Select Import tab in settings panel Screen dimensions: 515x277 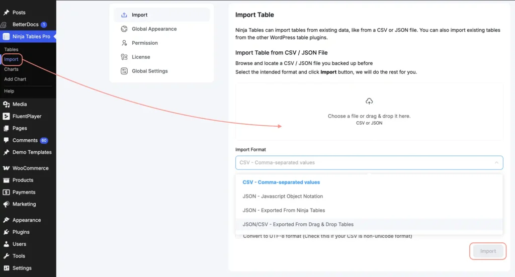click(161, 15)
